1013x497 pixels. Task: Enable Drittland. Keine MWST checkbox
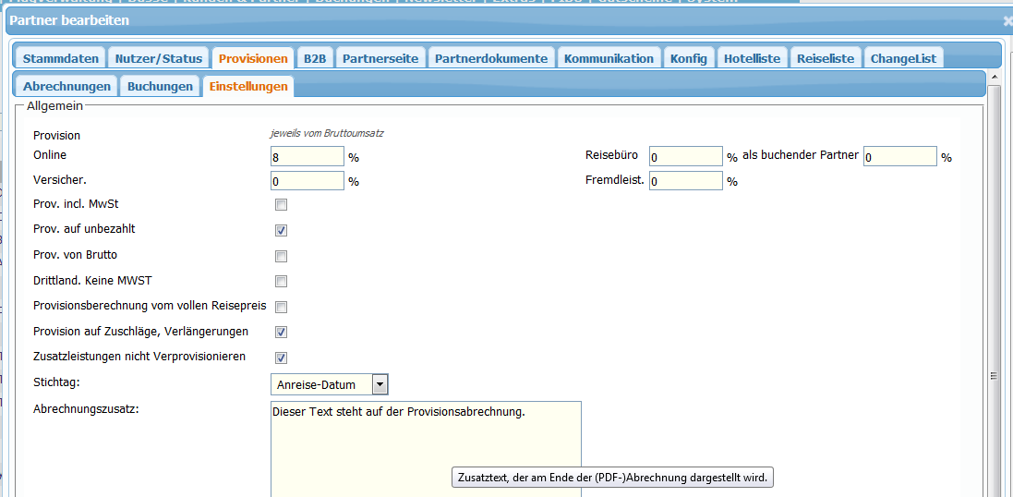click(281, 281)
